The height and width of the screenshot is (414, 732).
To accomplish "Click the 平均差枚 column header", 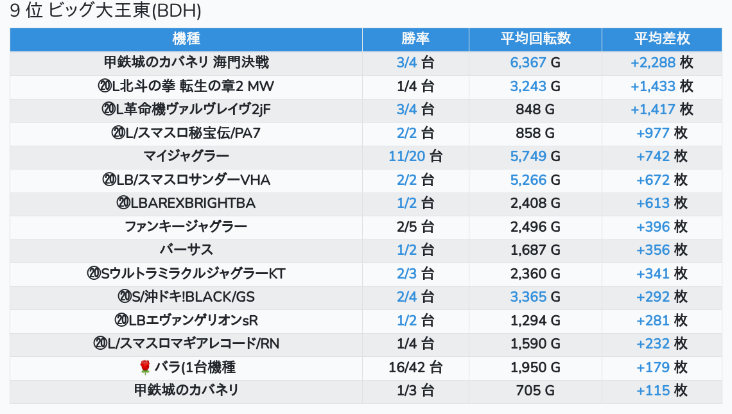I will coord(661,39).
